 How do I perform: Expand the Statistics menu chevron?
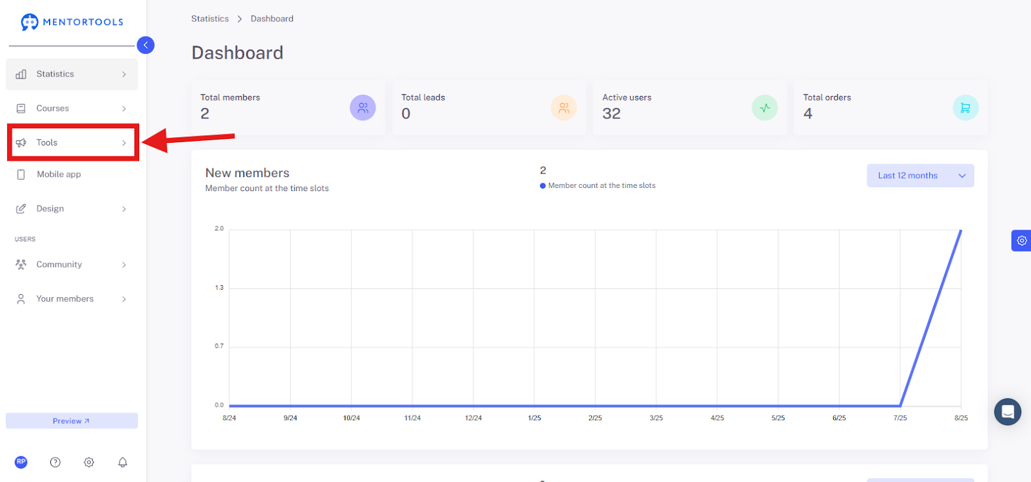[x=124, y=75]
